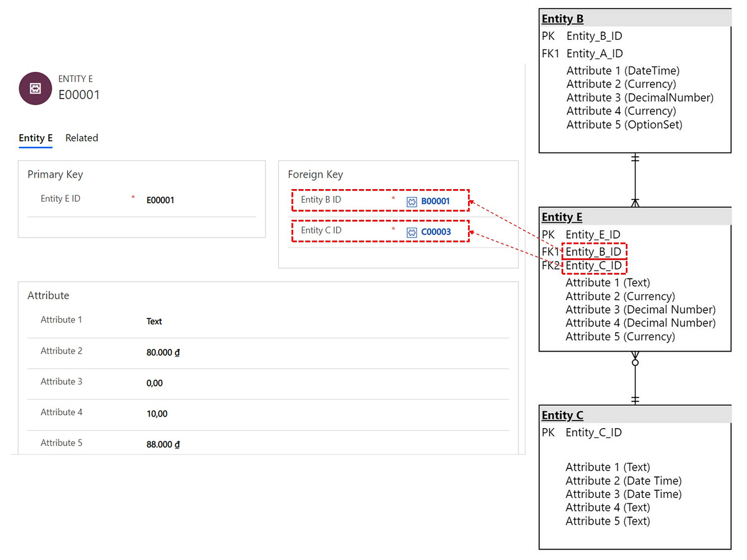The image size is (747, 560).
Task: Click the entity icon beside B00001
Action: pyautogui.click(x=412, y=202)
